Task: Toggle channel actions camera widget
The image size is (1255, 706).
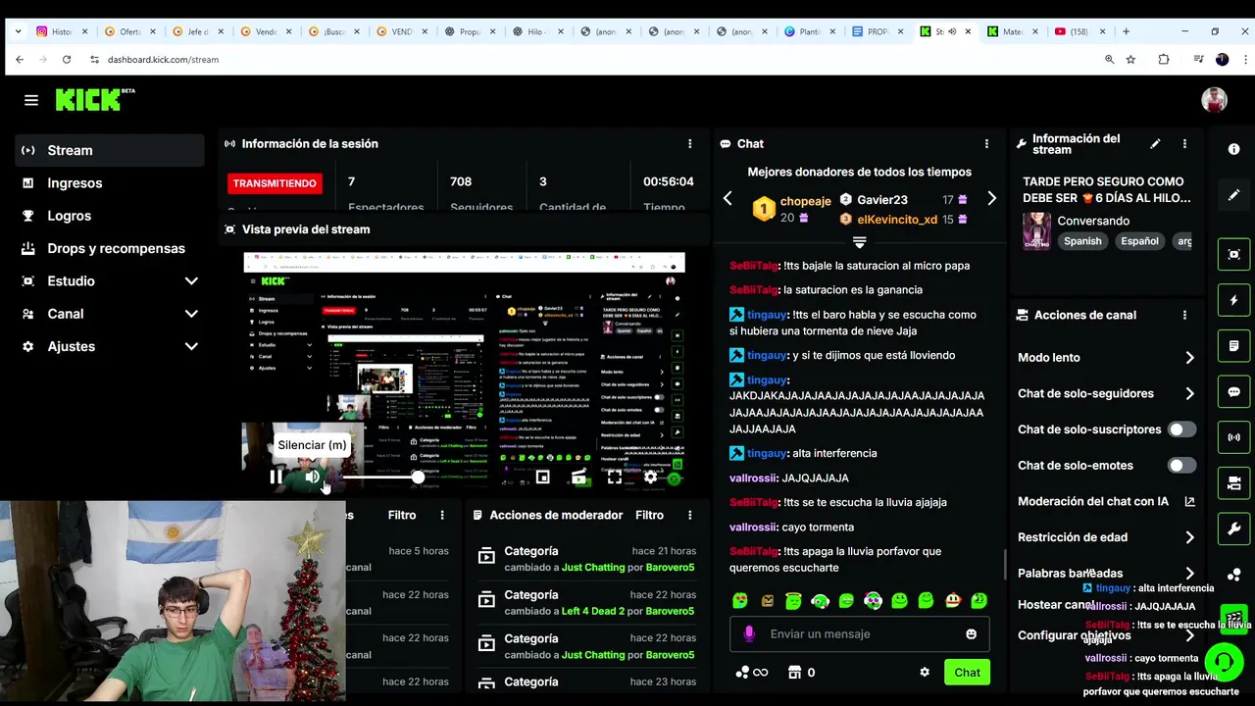Action: click(1233, 482)
